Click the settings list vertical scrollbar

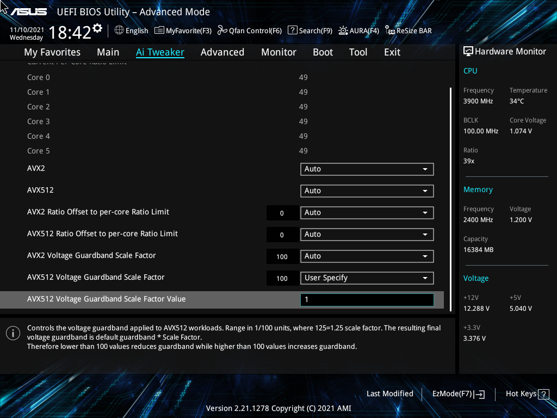coord(450,199)
